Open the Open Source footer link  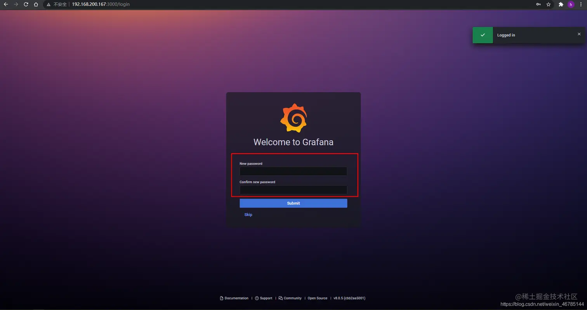coord(318,298)
